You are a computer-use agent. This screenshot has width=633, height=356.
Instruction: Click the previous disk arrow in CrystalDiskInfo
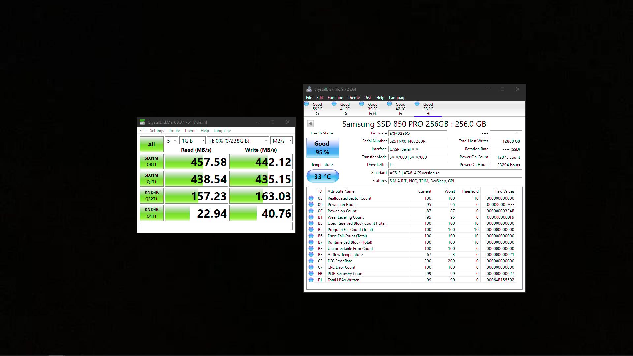tap(310, 123)
